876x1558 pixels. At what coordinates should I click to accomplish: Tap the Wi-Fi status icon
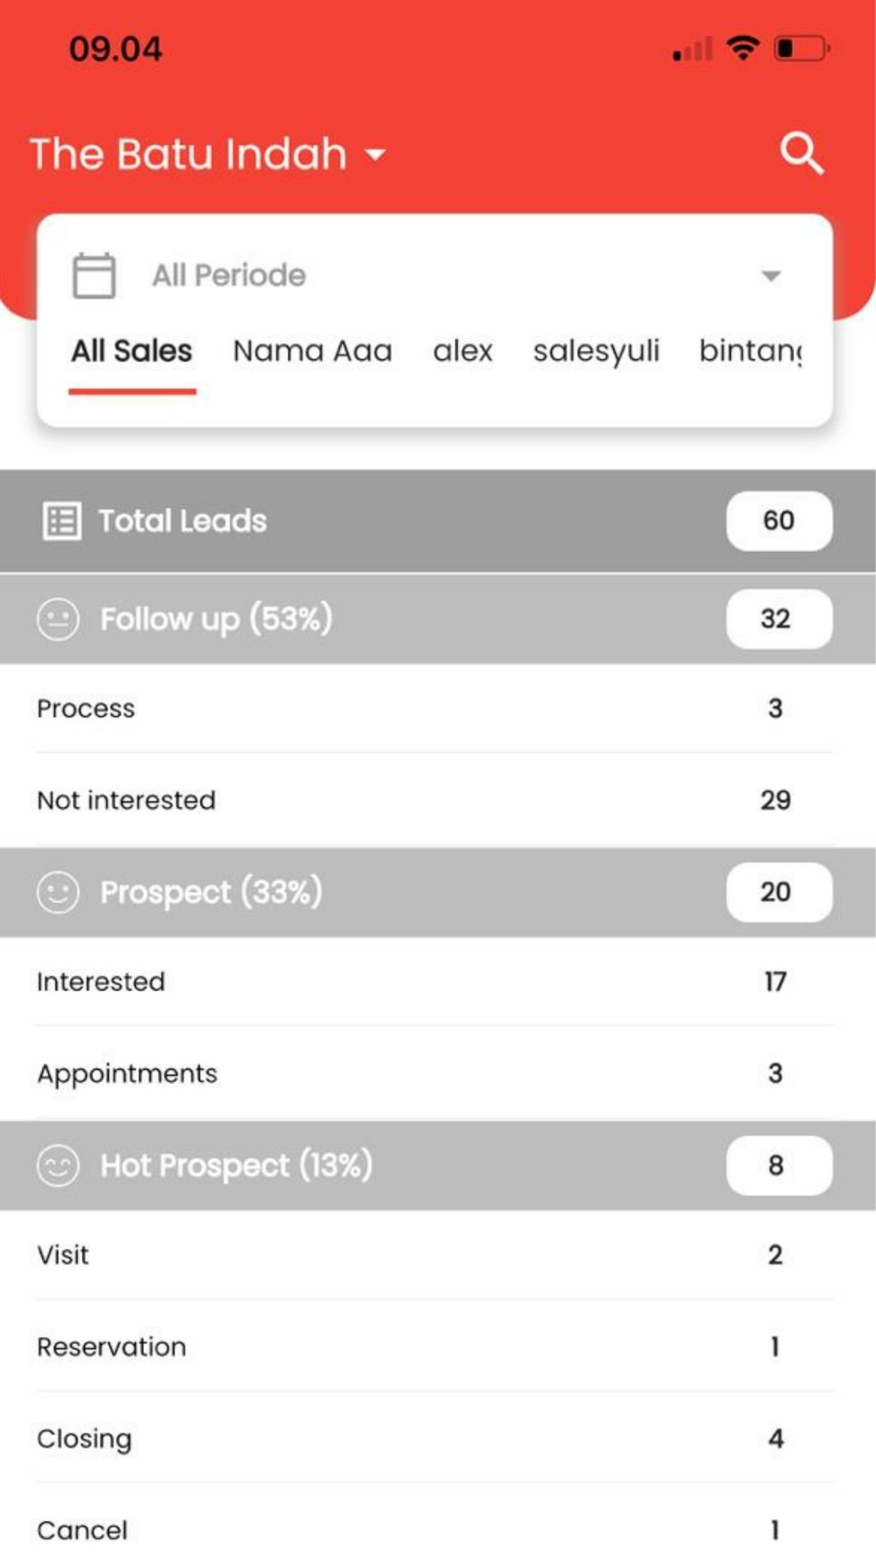(x=743, y=48)
